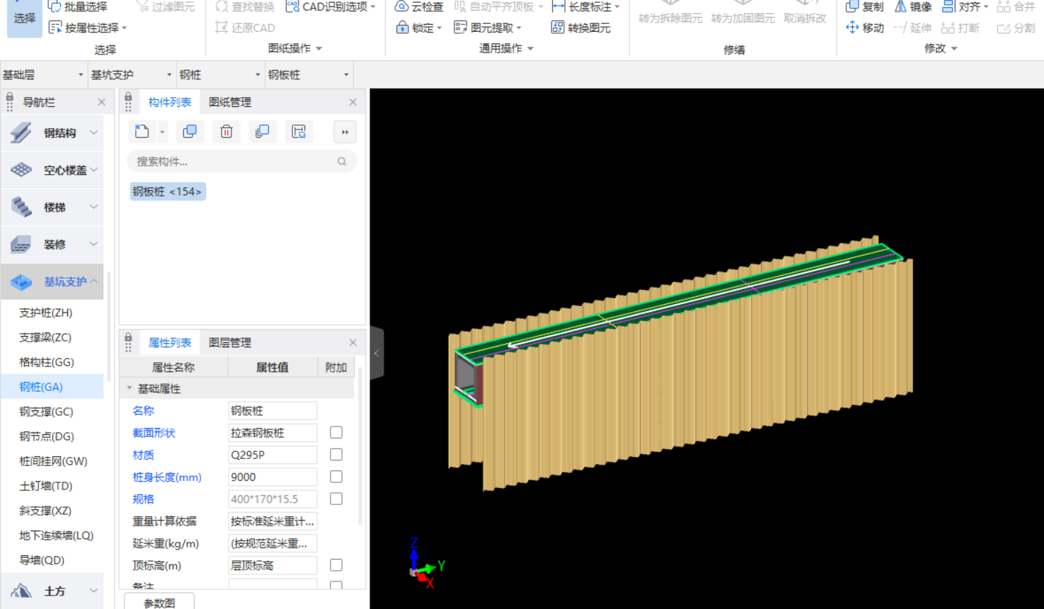The image size is (1044, 609).
Task: Open the 基坑支护 category dropdown
Action: click(132, 74)
